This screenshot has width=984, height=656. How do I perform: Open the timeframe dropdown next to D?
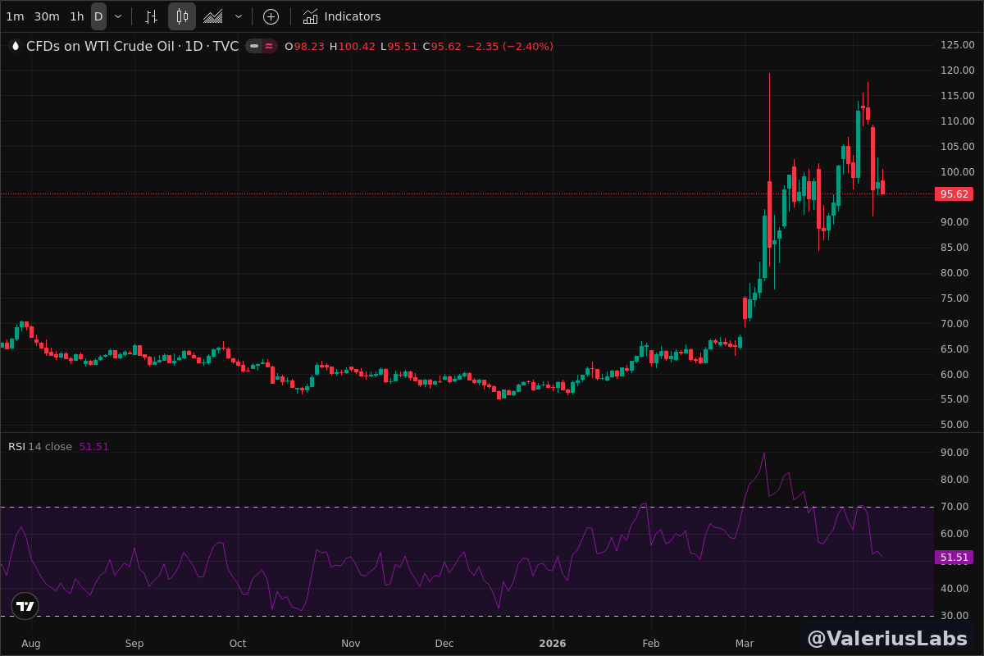click(x=118, y=16)
